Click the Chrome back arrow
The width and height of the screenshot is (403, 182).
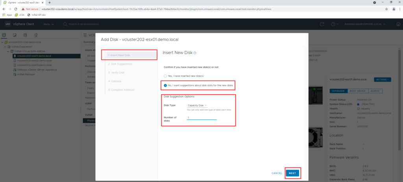click(4, 9)
